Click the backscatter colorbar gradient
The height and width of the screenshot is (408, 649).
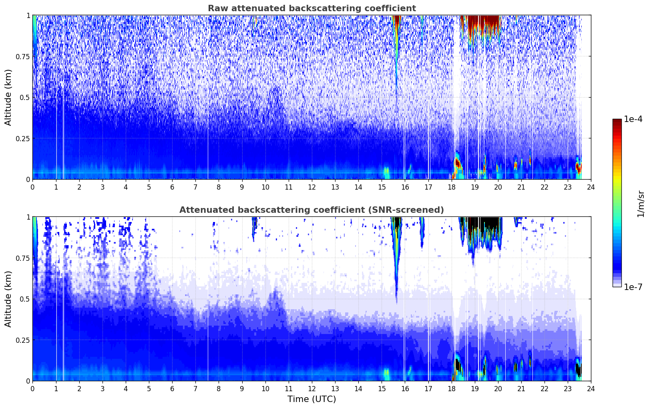pos(617,203)
